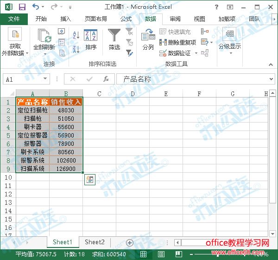This screenshot has height=260, width=278.
Task: Expand the Outline dropdown arrow
Action: coord(231,53)
